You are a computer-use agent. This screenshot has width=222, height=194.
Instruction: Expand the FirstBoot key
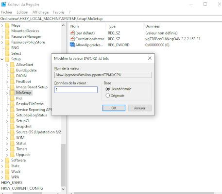point(7,81)
